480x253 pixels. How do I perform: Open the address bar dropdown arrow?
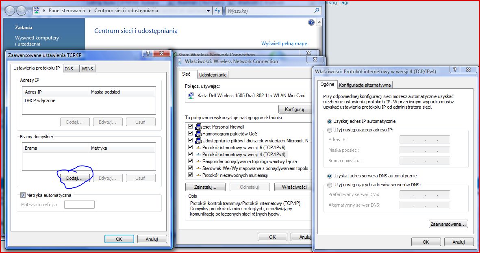208,11
